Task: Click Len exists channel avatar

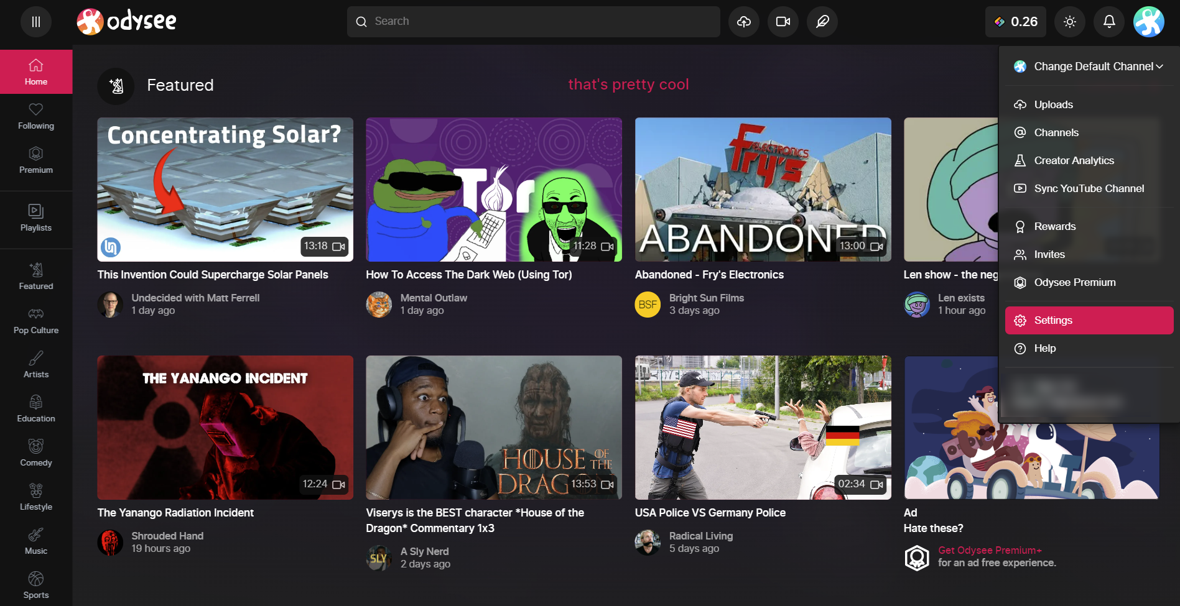Action: (x=917, y=305)
